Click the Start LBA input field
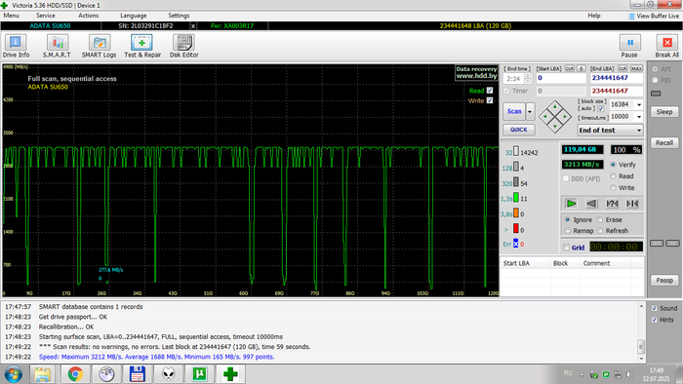This screenshot has width=683, height=384. tap(561, 78)
